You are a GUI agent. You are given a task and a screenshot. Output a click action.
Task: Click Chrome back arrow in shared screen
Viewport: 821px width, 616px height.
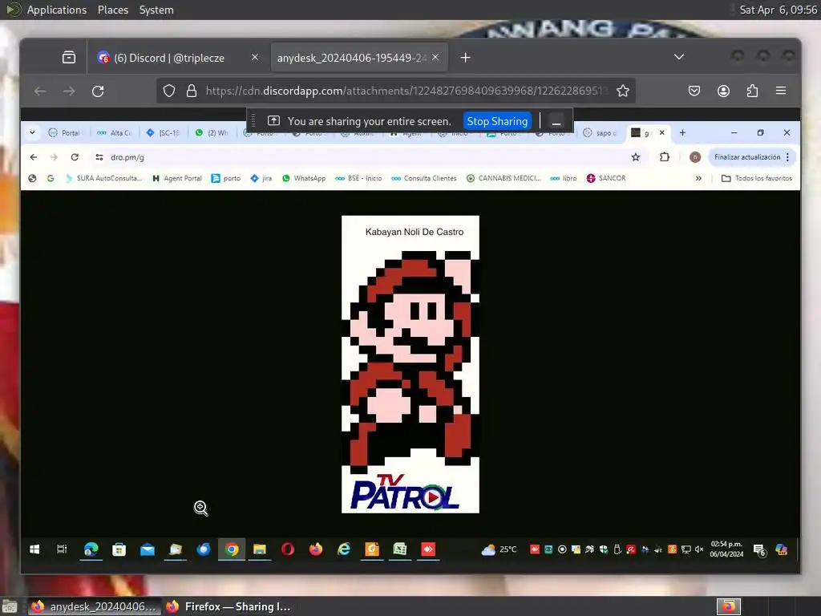[34, 157]
